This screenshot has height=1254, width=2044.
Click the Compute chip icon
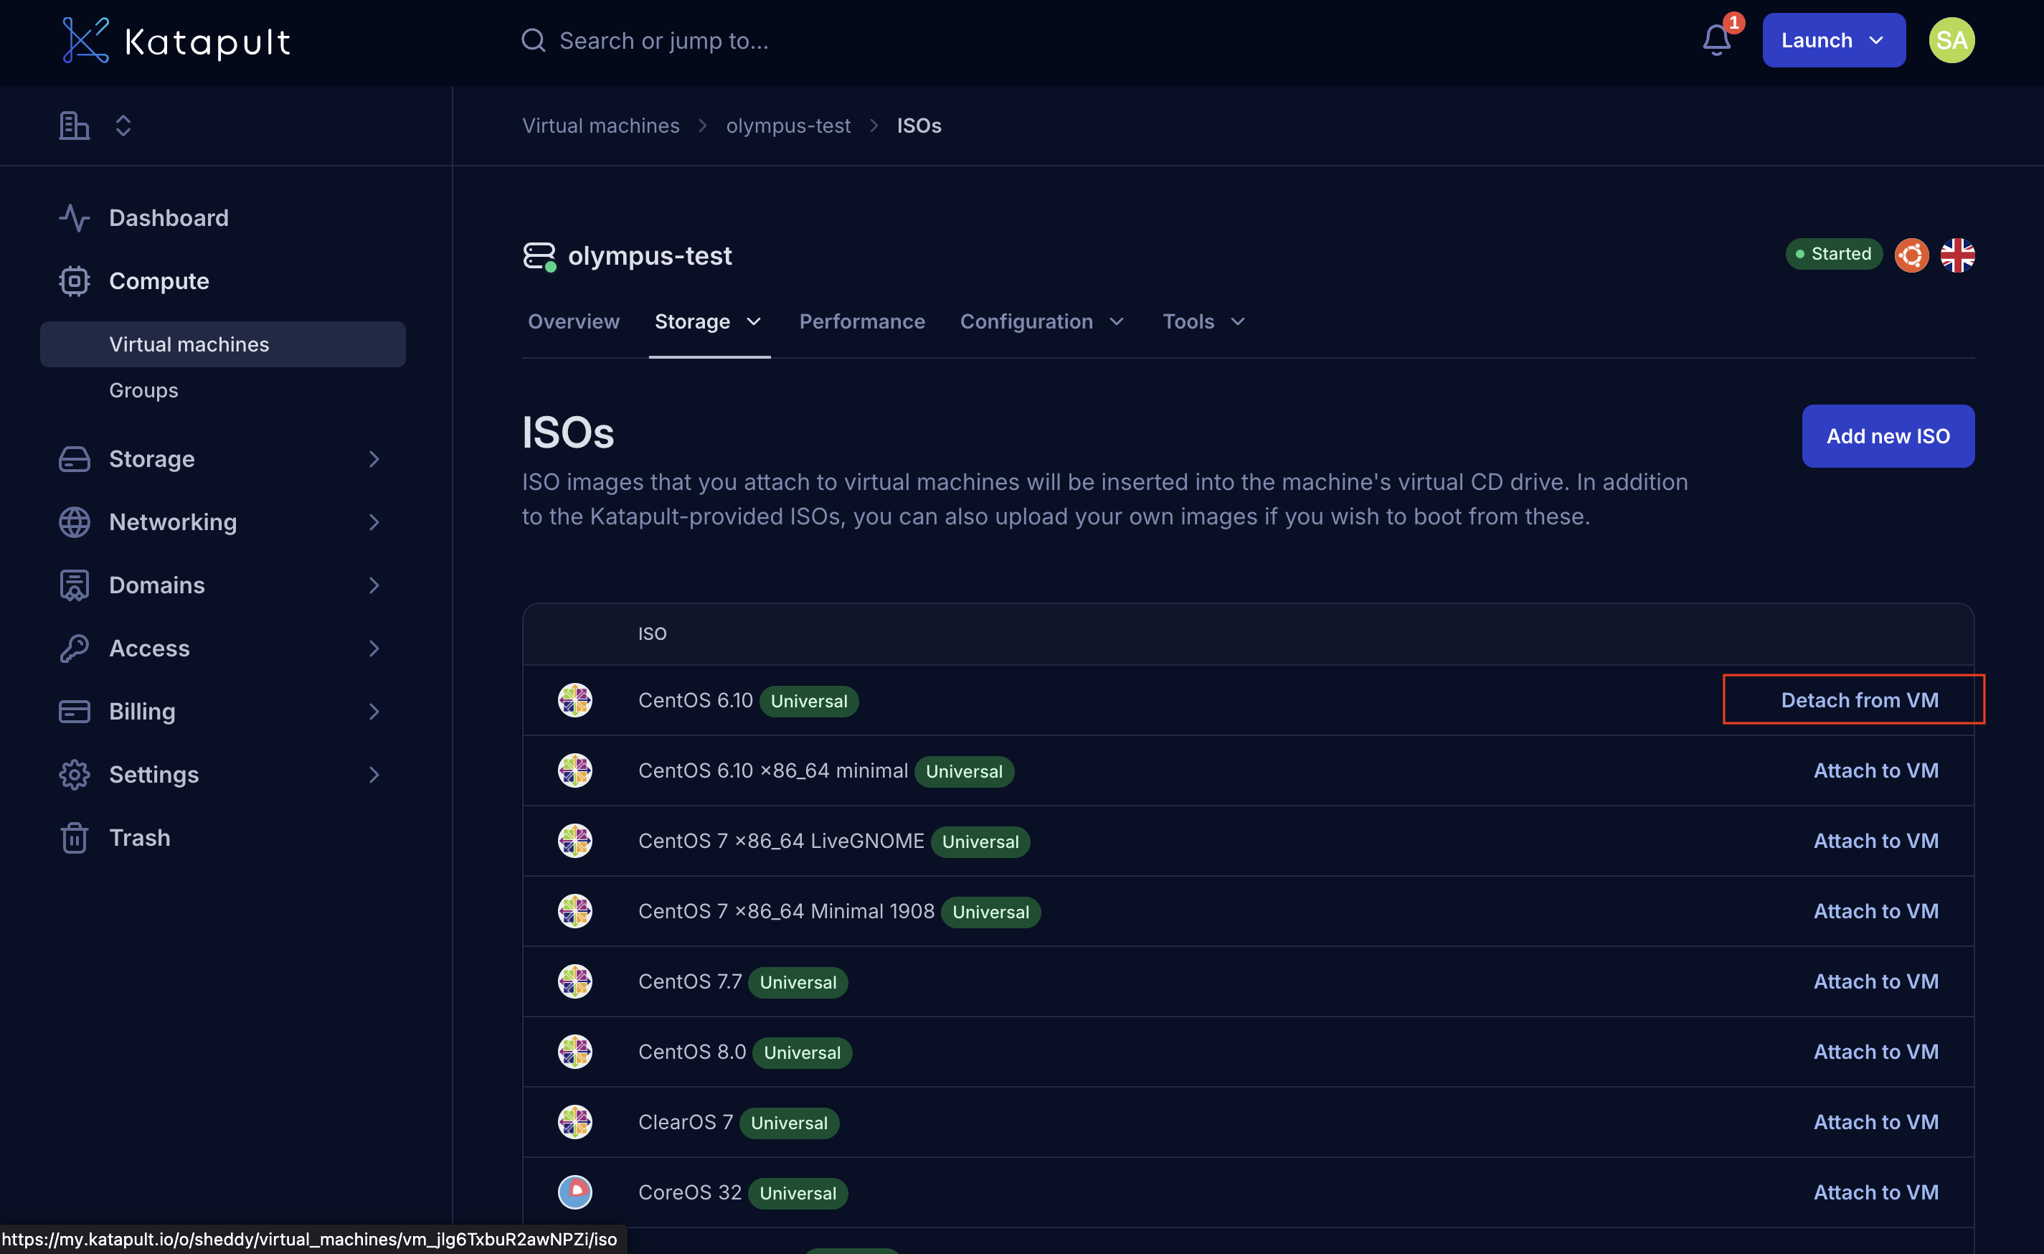click(x=75, y=280)
